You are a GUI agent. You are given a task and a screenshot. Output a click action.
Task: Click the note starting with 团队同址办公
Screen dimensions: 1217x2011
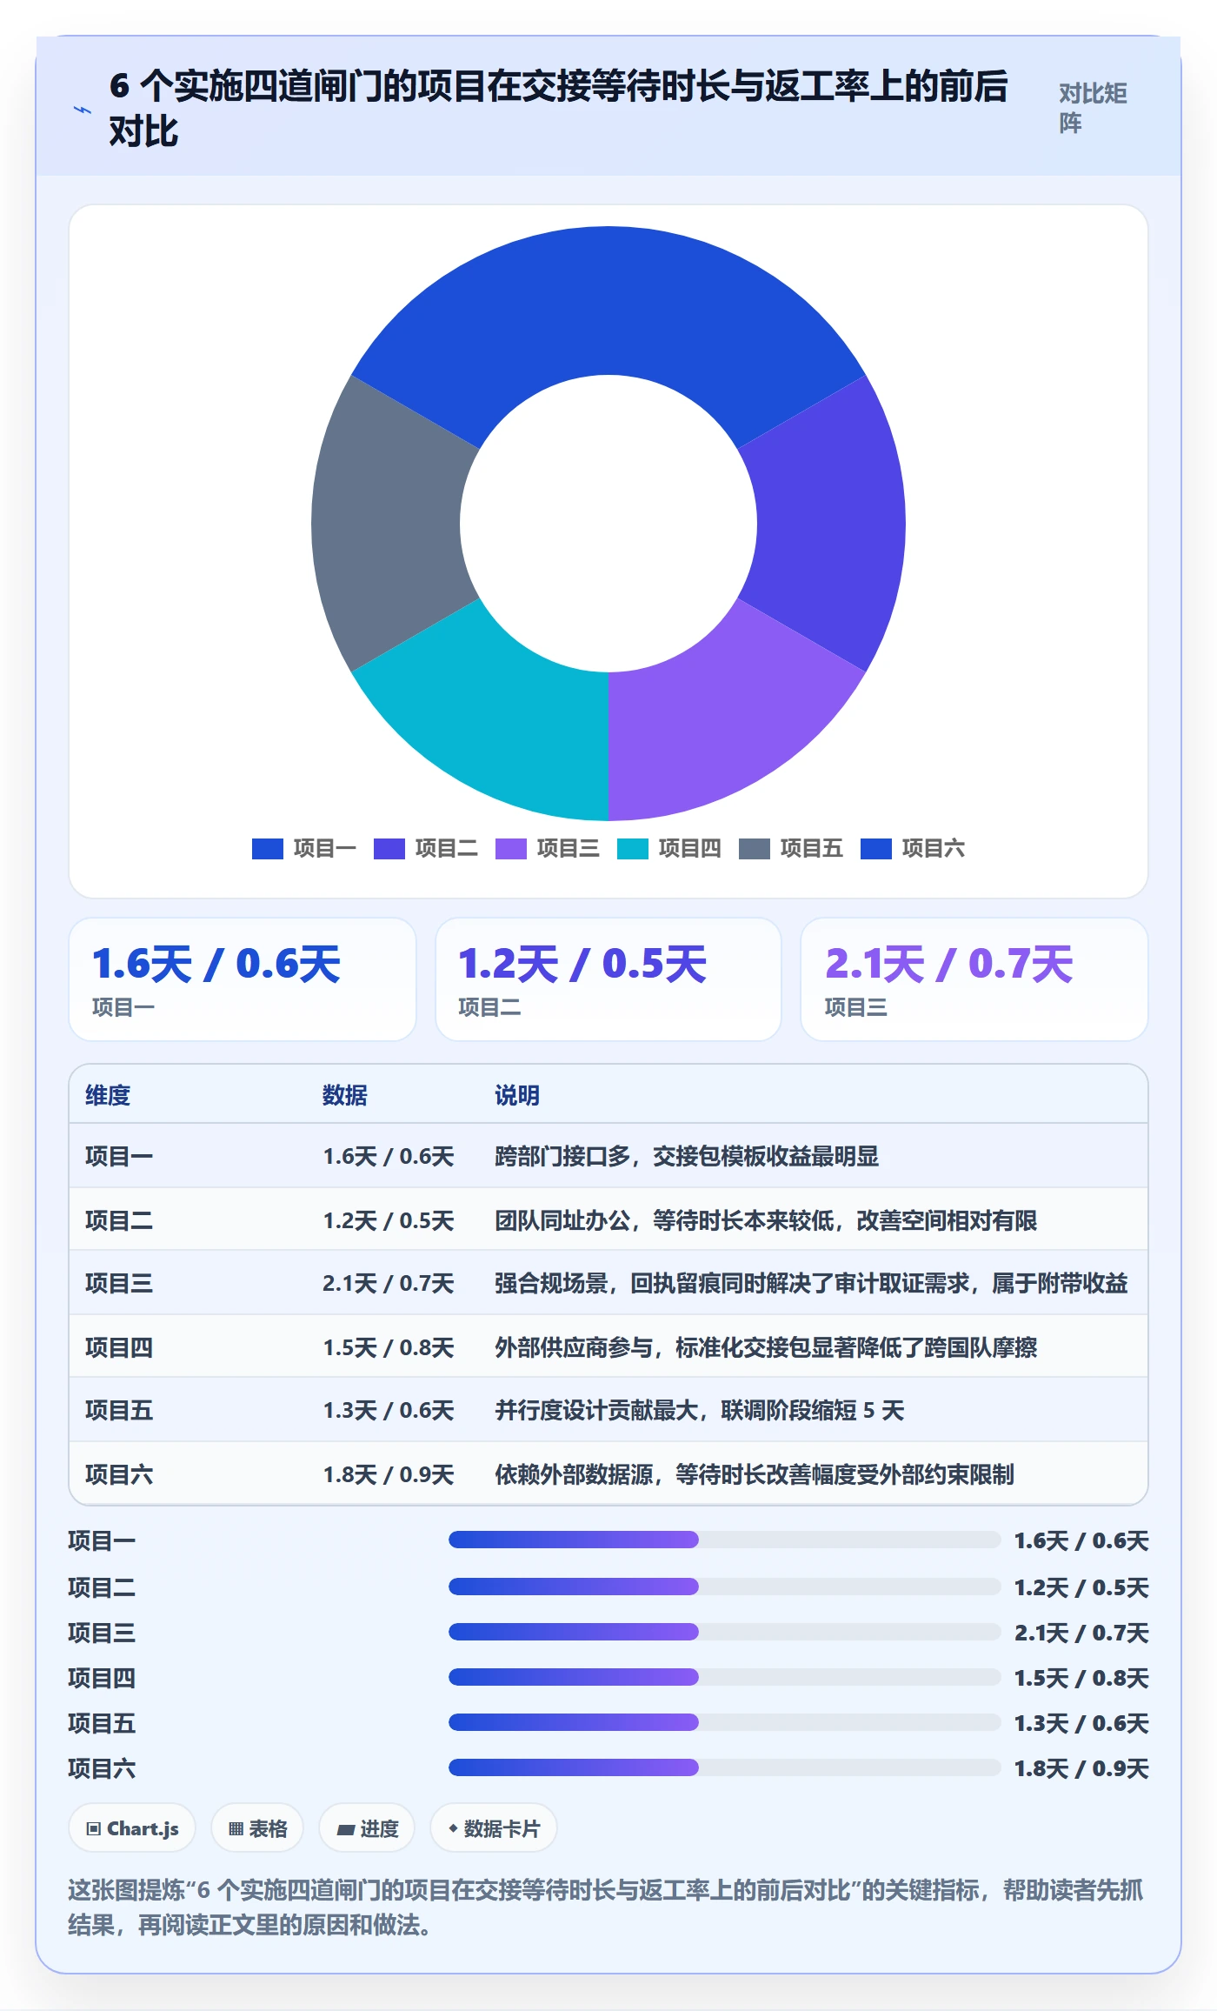[766, 1220]
